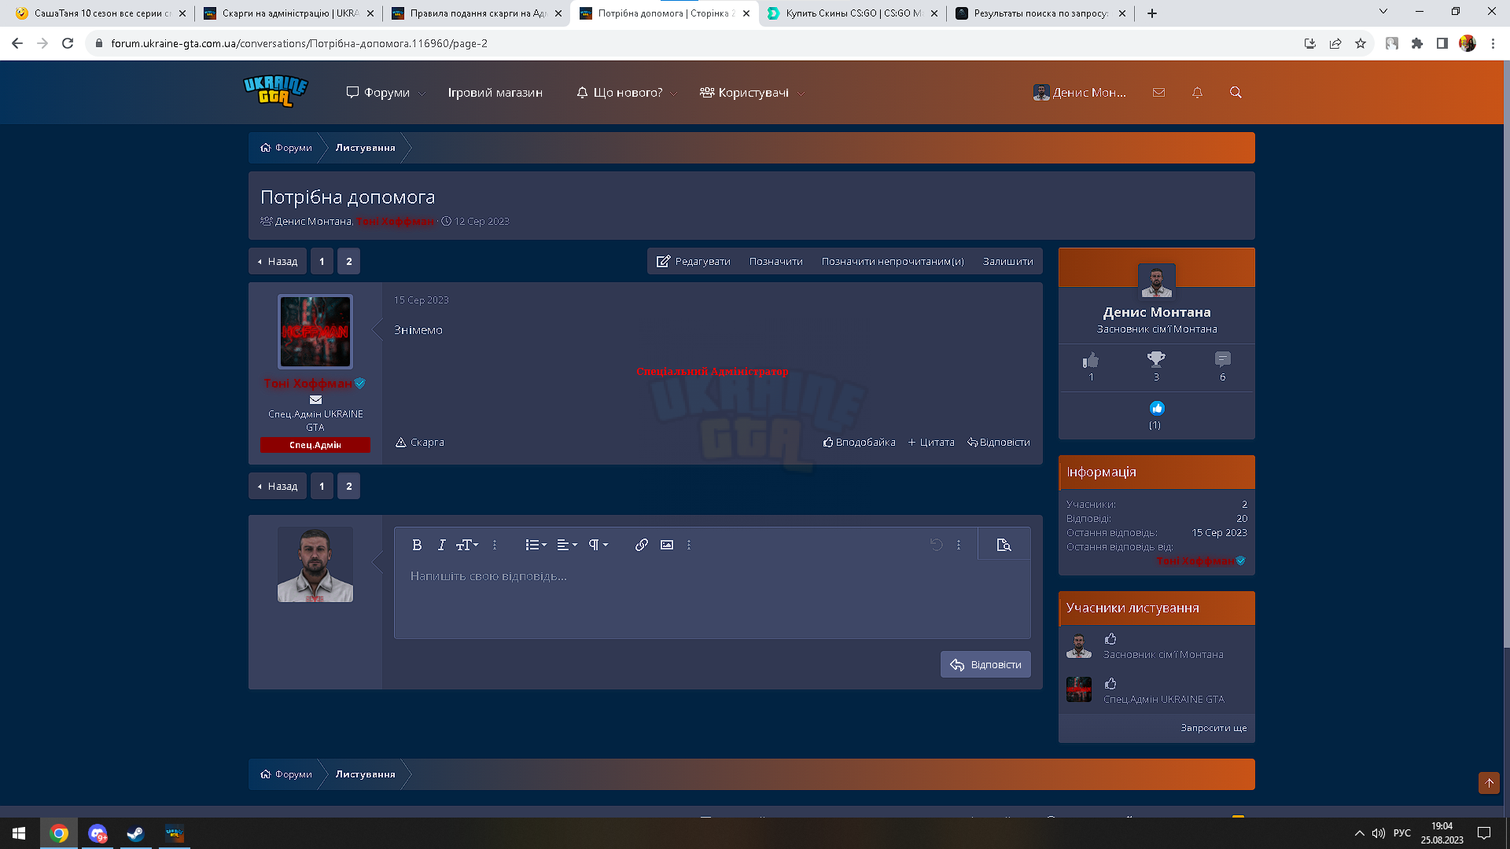Open more text formatting options after font size
The image size is (1510, 849).
pos(495,545)
